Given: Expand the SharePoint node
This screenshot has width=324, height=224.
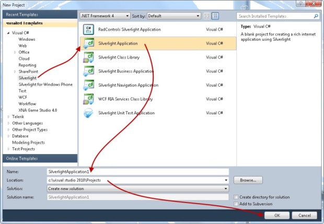Looking at the screenshot, I should click(x=15, y=72).
